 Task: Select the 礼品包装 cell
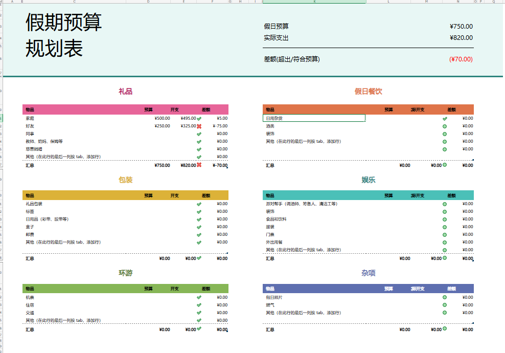click(34, 204)
